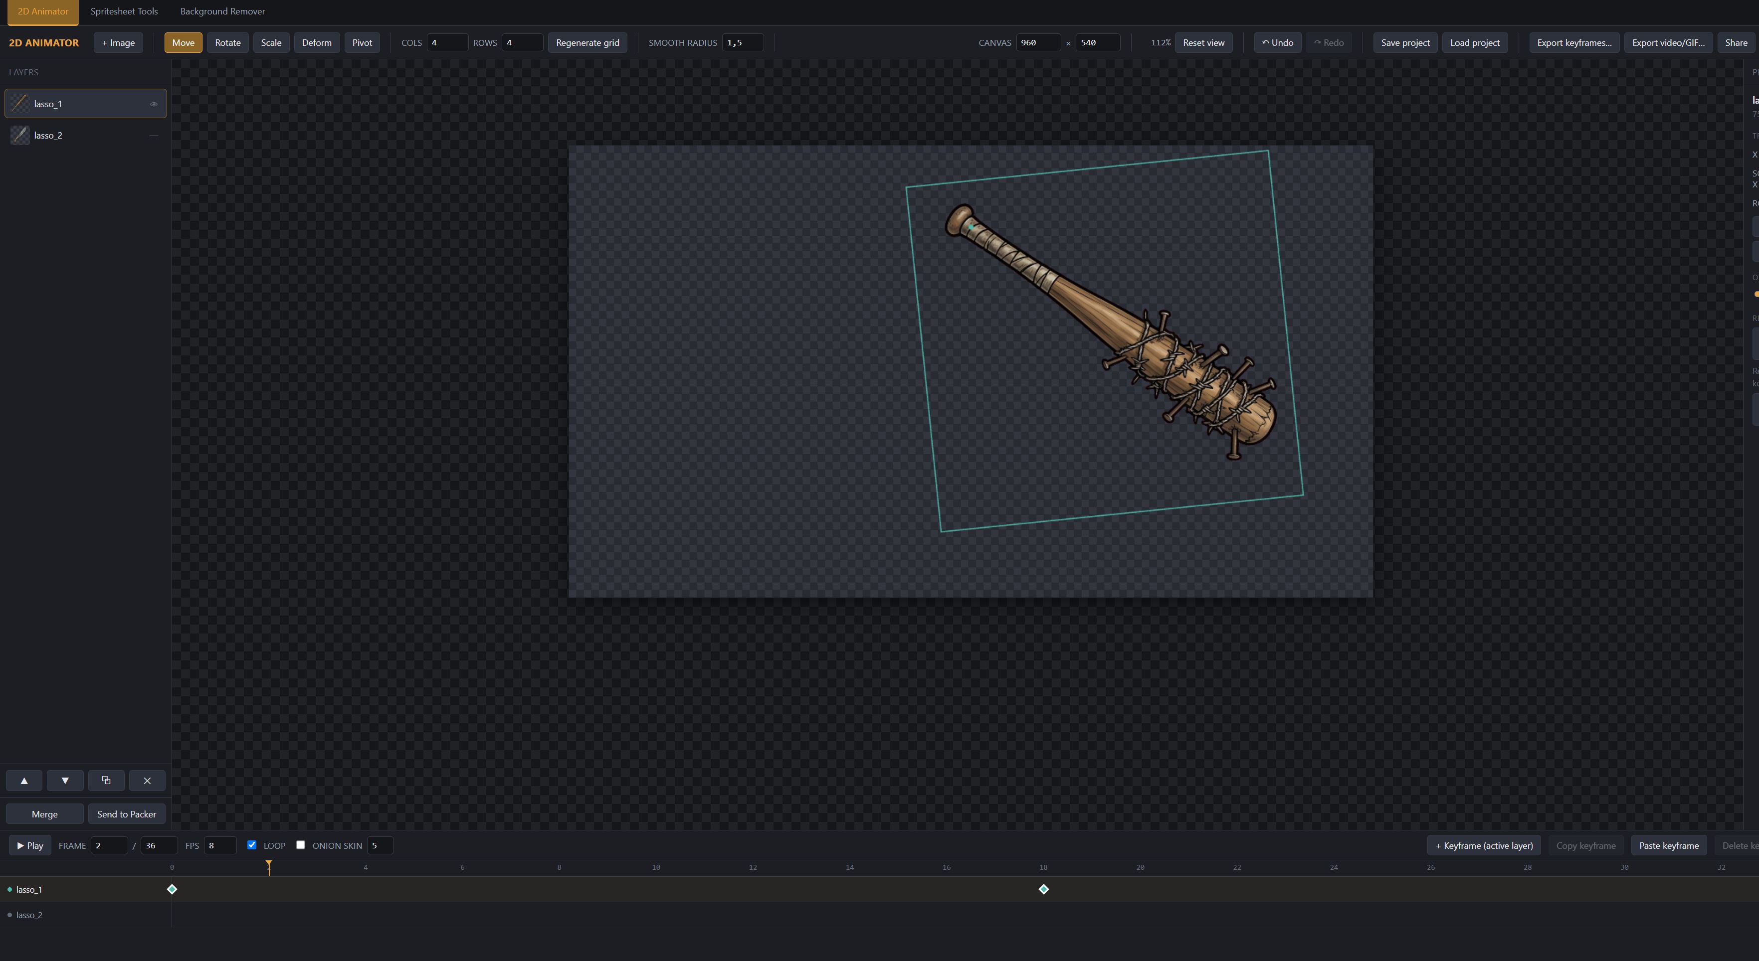Image resolution: width=1759 pixels, height=961 pixels.
Task: Select the lasso_2 layer thumbnail
Action: [20, 135]
